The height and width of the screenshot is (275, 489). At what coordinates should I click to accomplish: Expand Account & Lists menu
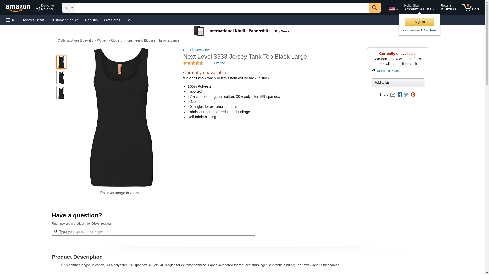(x=419, y=8)
